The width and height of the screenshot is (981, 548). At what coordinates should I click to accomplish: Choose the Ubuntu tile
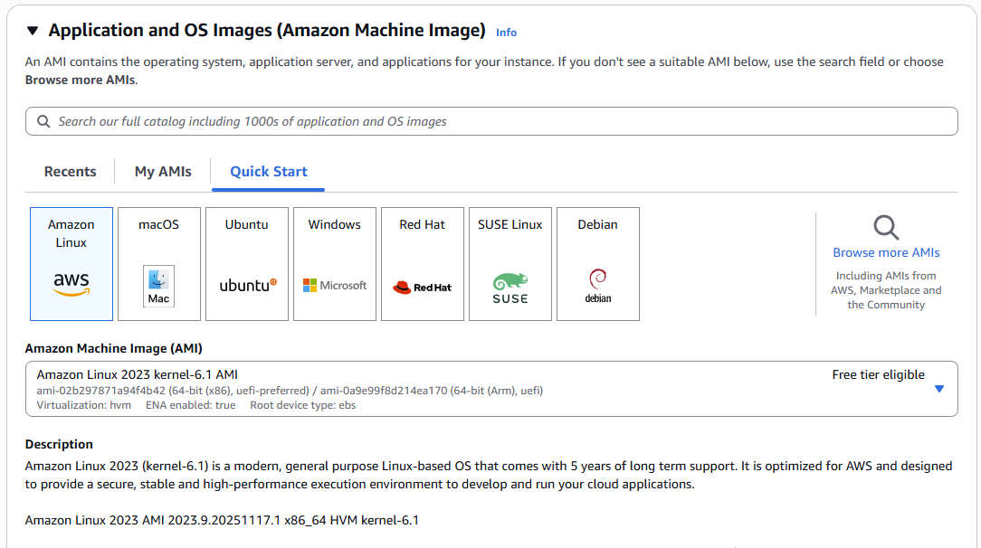pos(247,264)
